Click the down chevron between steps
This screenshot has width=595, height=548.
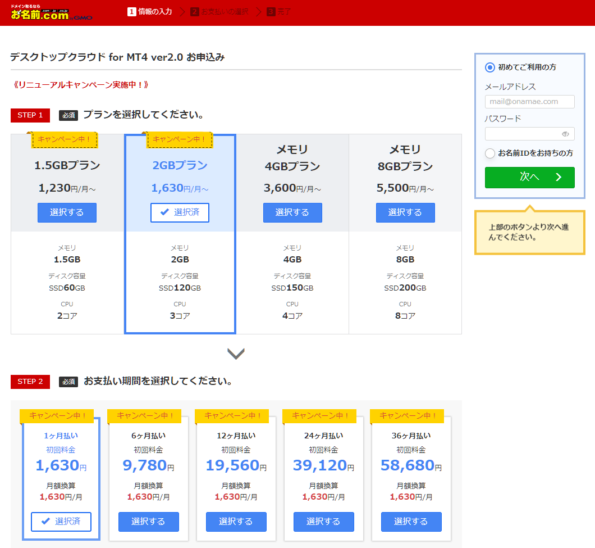point(236,354)
